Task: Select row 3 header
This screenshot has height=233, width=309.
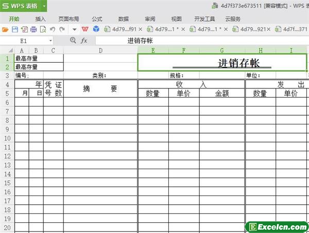Action: (x=7, y=76)
